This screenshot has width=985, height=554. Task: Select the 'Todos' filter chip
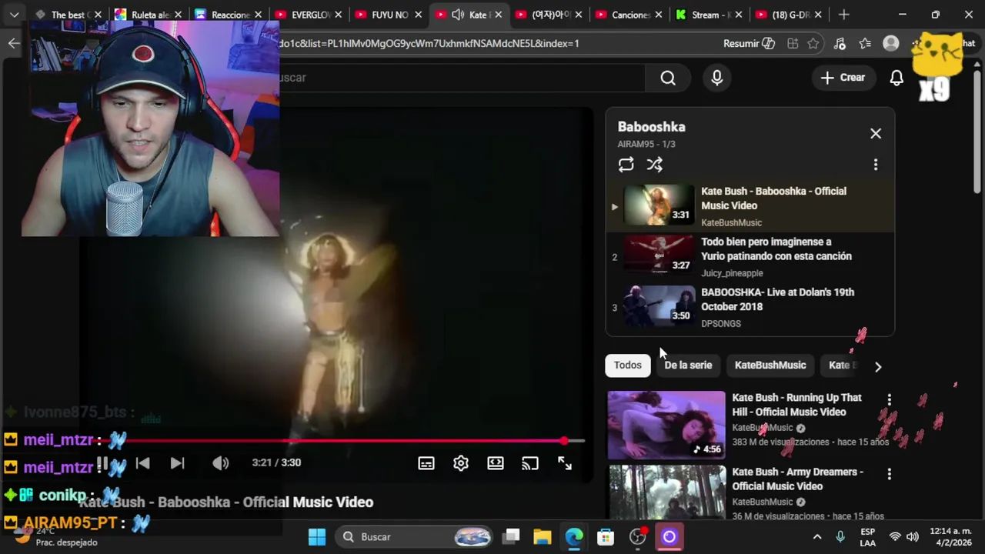point(627,365)
